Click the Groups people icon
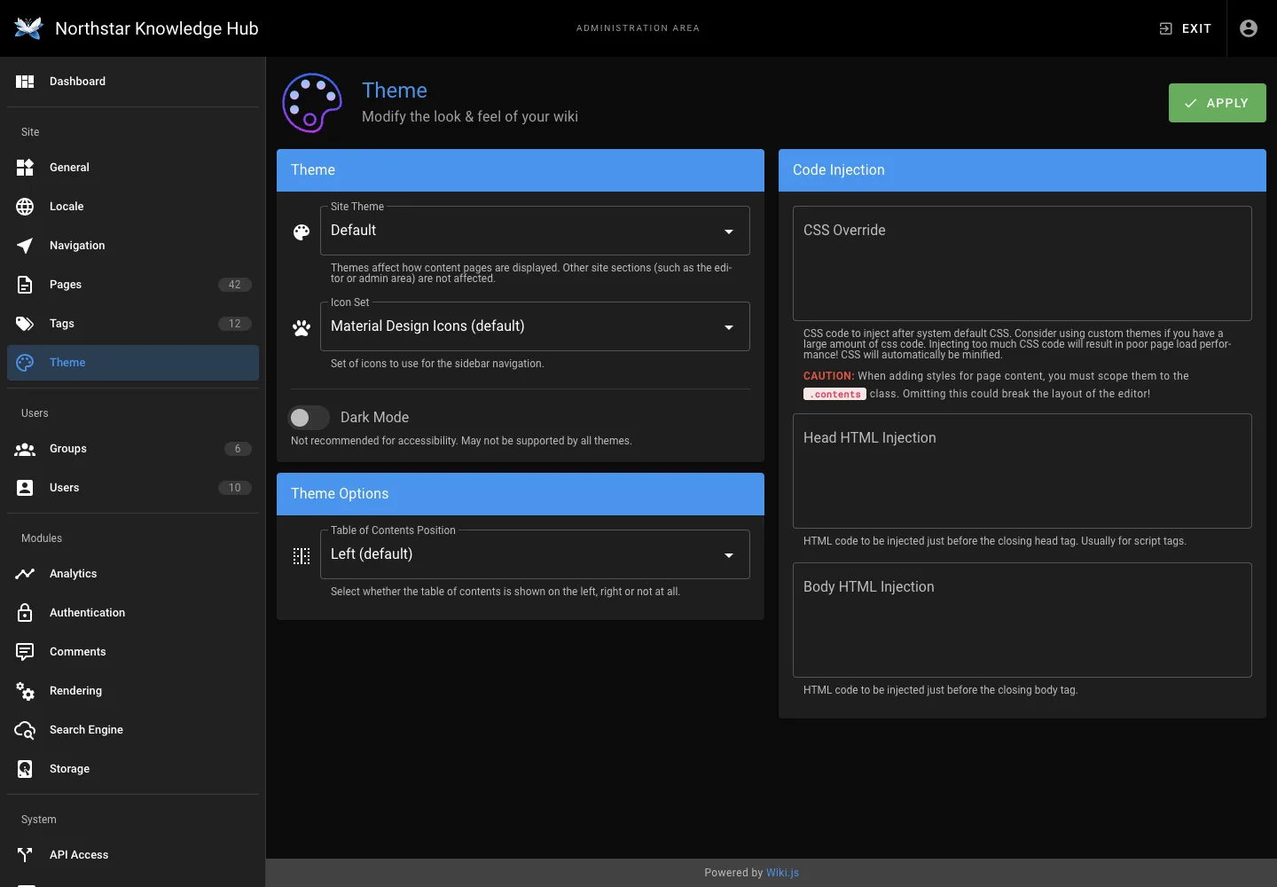 click(x=25, y=449)
